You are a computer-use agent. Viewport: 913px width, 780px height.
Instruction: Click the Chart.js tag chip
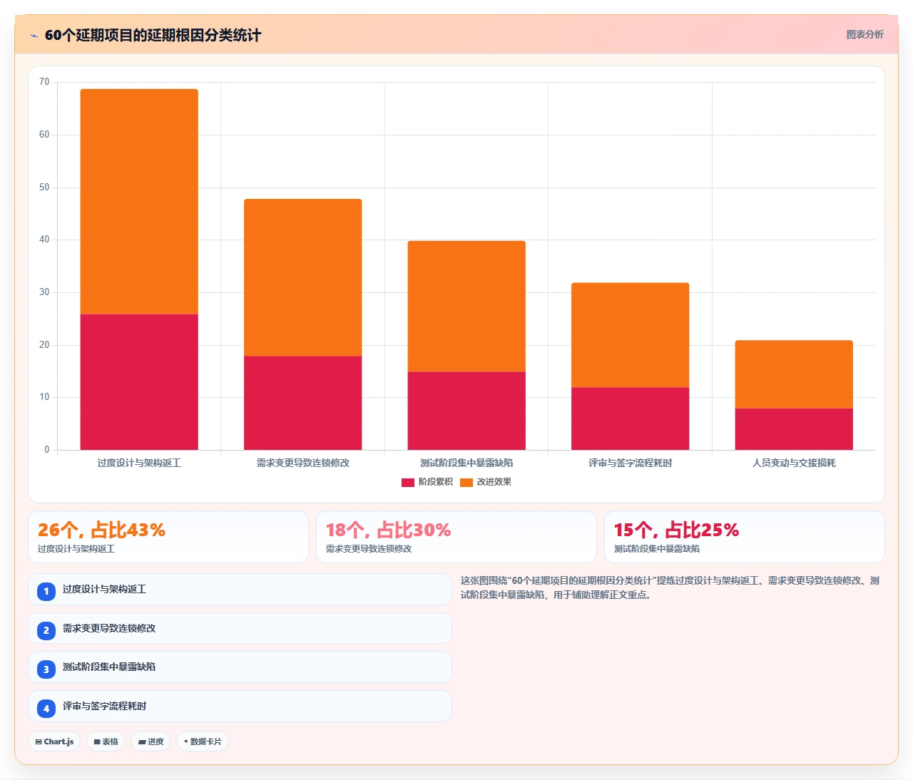coord(54,741)
